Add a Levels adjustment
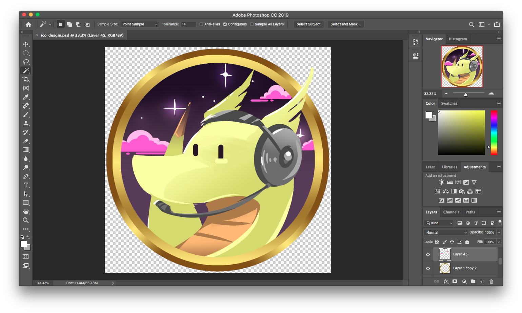The image size is (522, 313). click(450, 182)
